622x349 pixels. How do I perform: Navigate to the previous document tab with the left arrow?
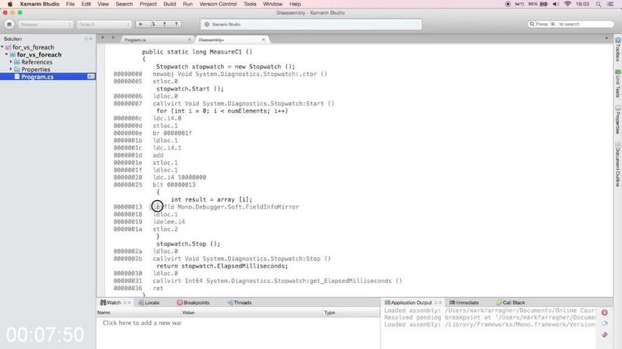tap(103, 38)
